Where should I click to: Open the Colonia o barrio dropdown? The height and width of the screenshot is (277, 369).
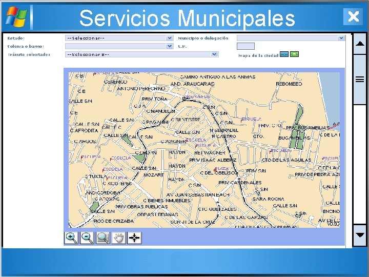pyautogui.click(x=119, y=46)
